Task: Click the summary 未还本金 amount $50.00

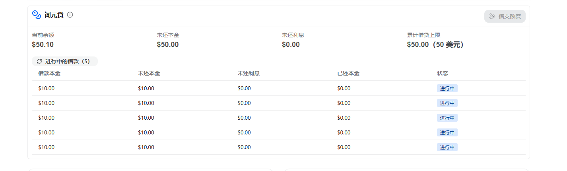Action: pyautogui.click(x=168, y=45)
